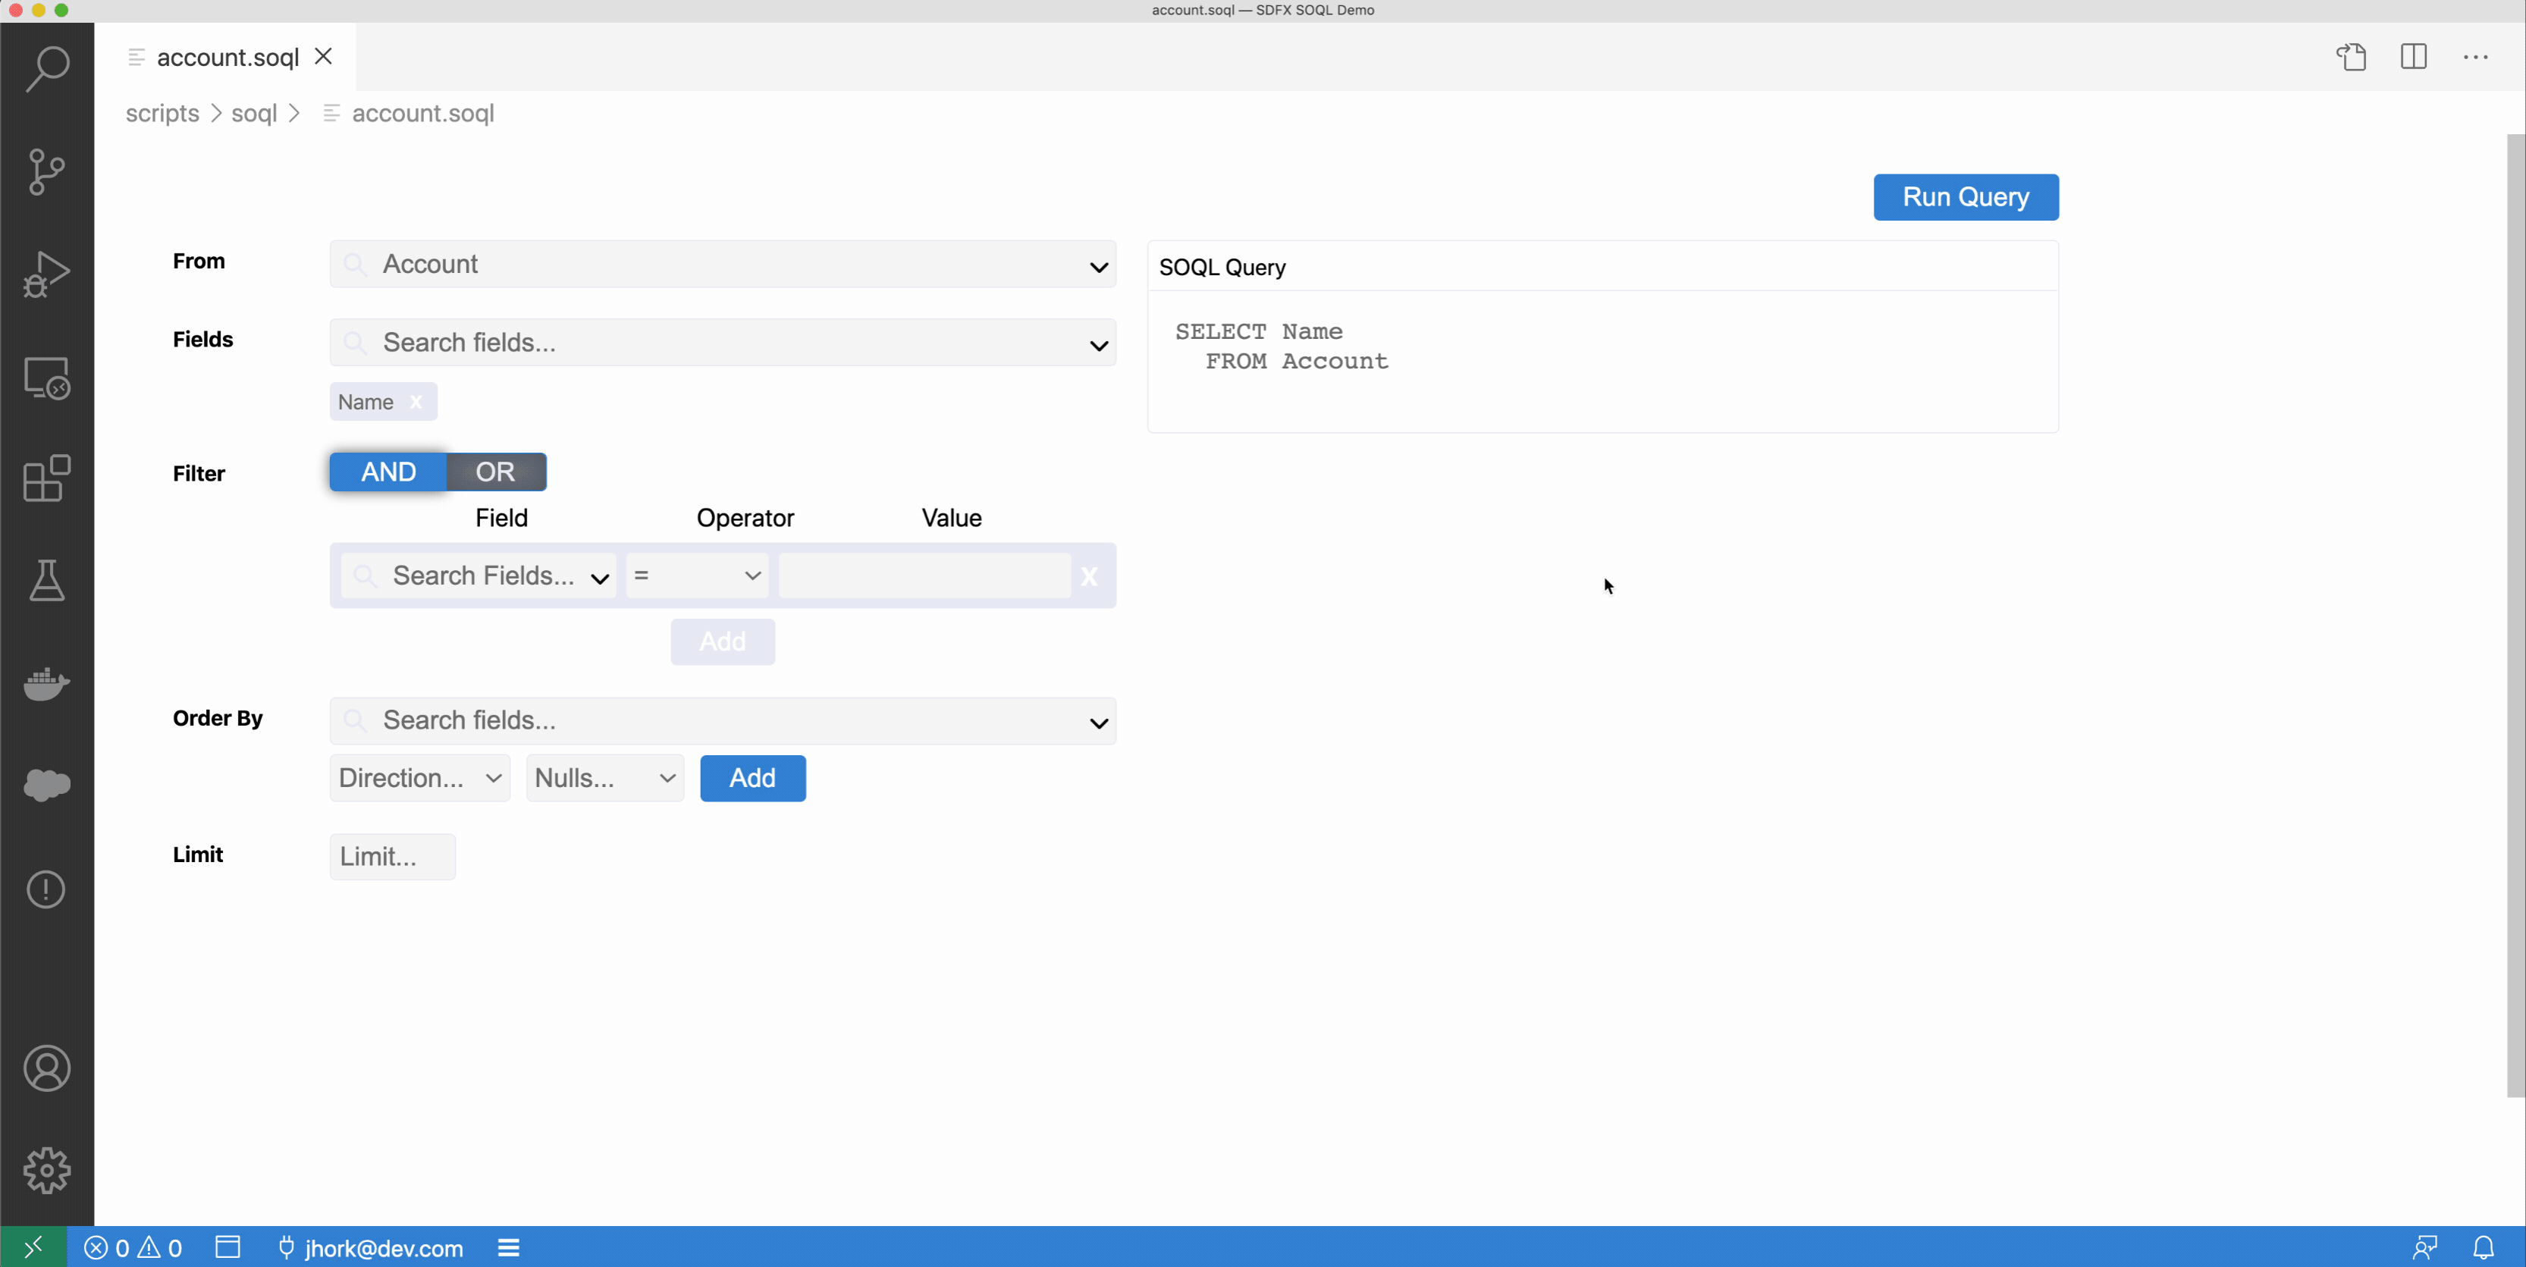The height and width of the screenshot is (1267, 2526).
Task: Open the Docker whale icon
Action: pos(46,683)
